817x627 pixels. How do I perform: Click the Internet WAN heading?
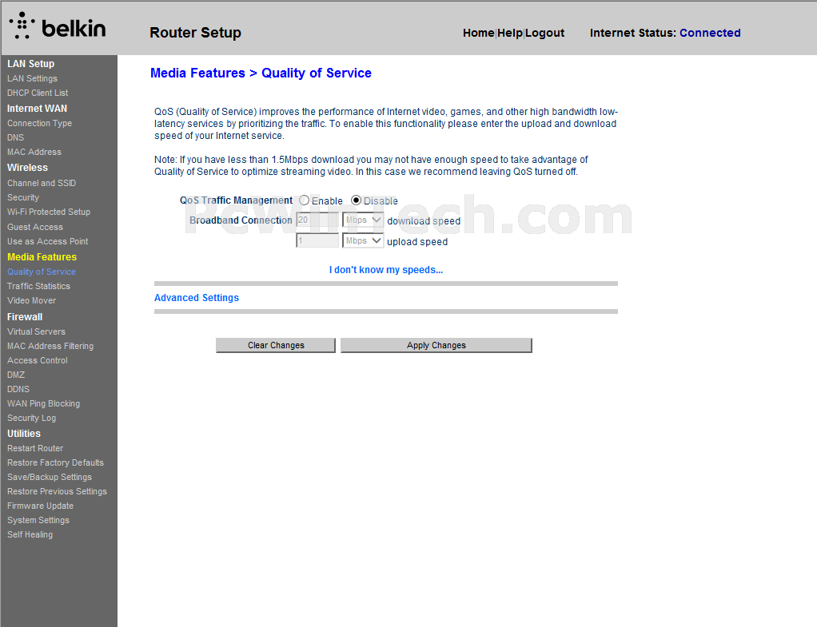(37, 109)
